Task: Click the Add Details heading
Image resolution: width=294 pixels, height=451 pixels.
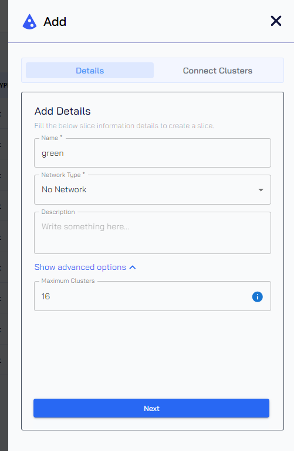Action: (x=63, y=111)
